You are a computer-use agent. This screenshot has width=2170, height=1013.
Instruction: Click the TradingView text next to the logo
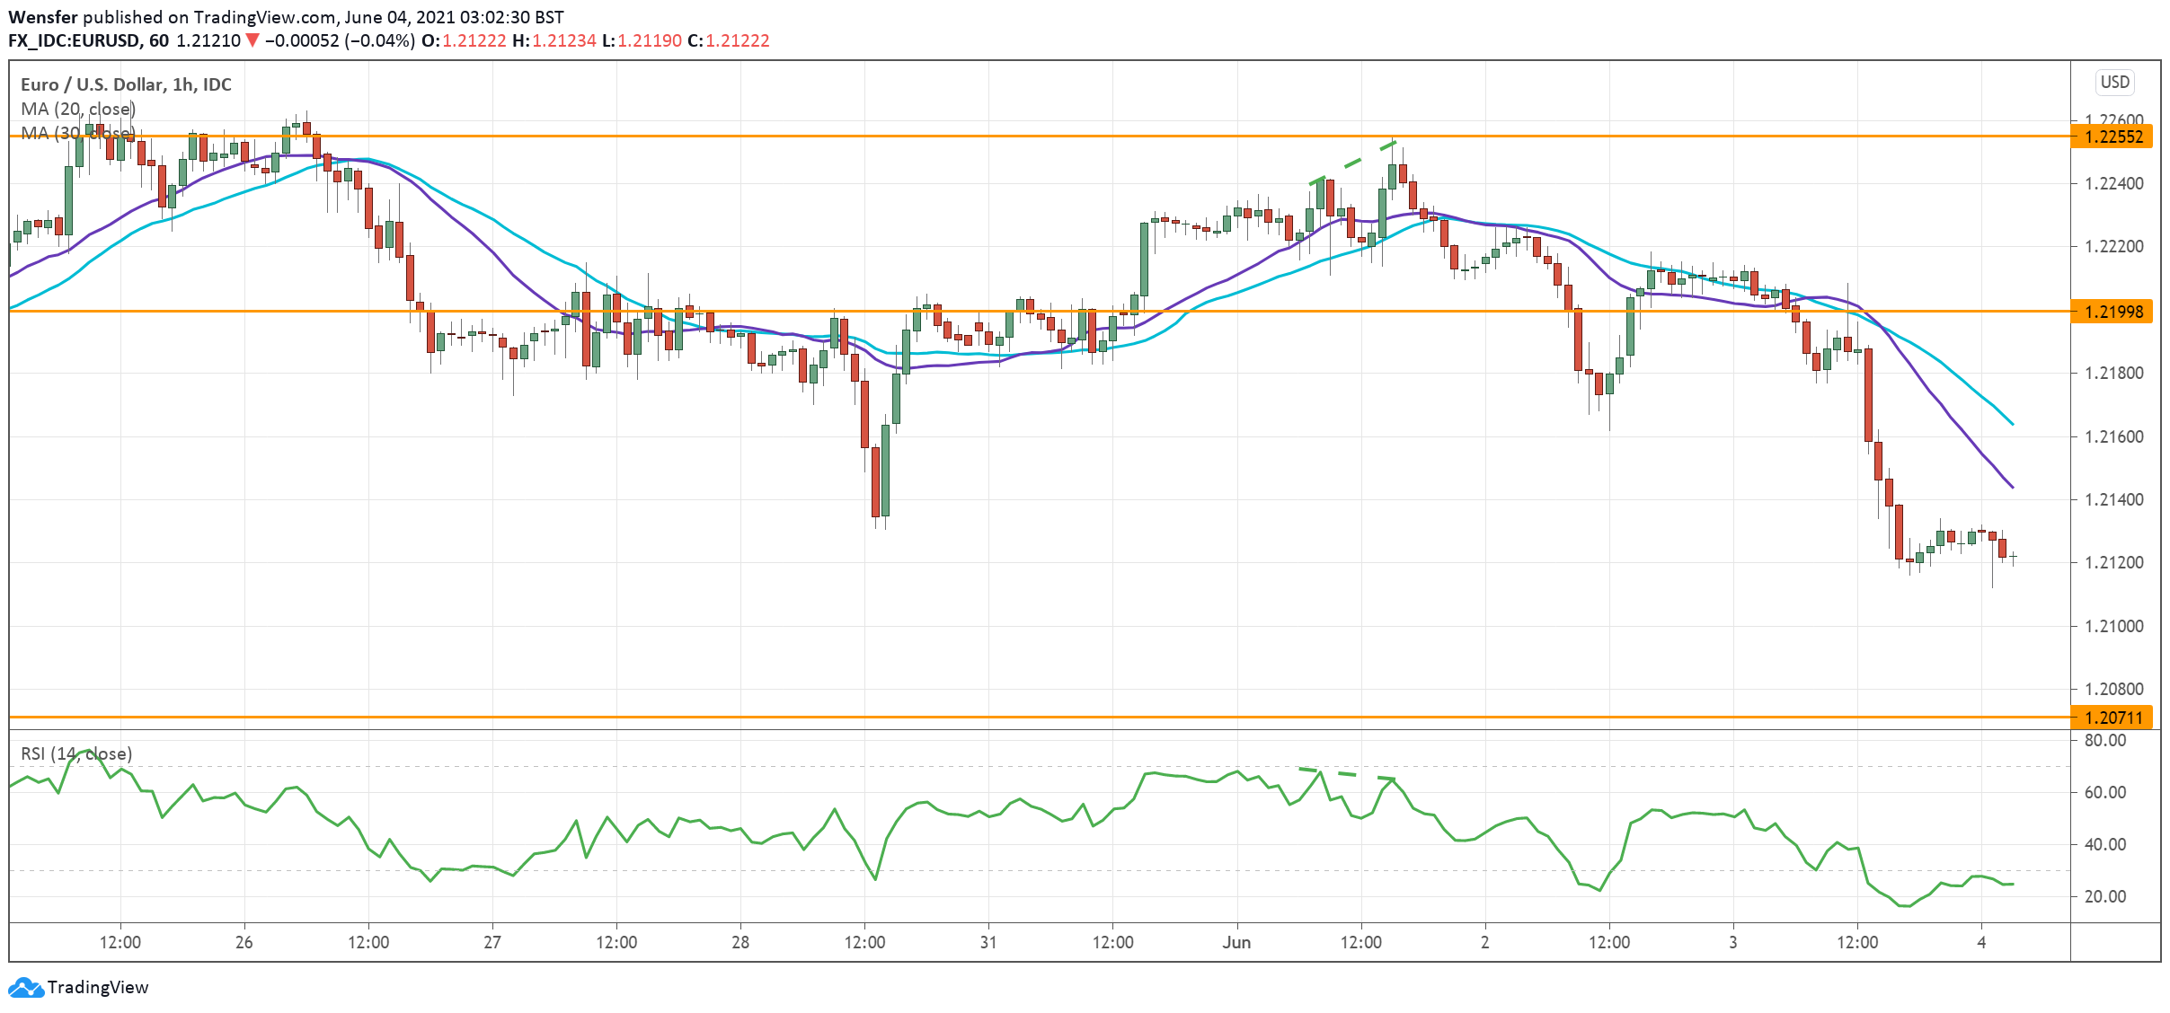pyautogui.click(x=97, y=988)
